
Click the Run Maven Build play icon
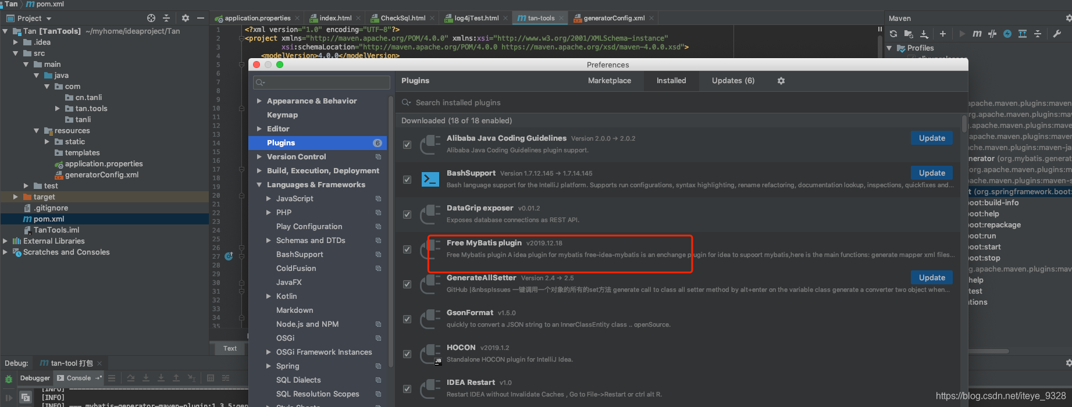pyautogui.click(x=962, y=34)
